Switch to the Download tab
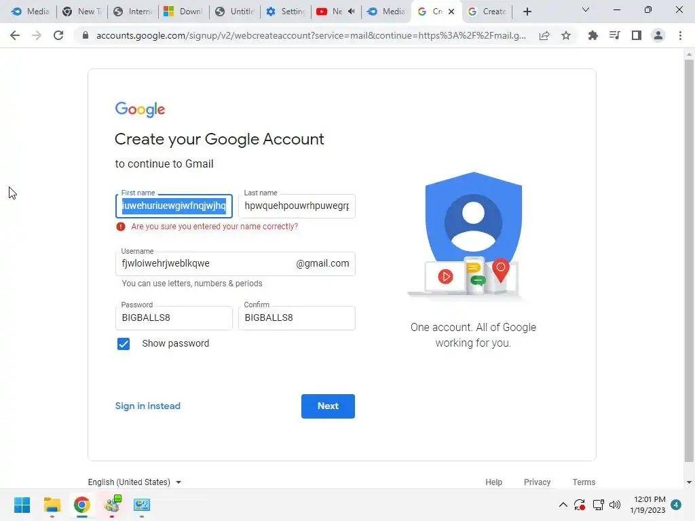The image size is (695, 521). [x=183, y=12]
